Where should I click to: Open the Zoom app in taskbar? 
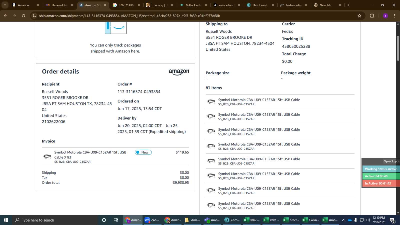(x=152, y=220)
